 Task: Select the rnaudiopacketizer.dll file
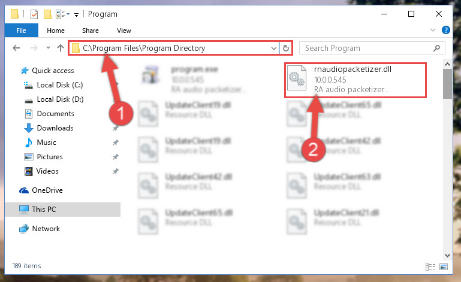click(355, 80)
